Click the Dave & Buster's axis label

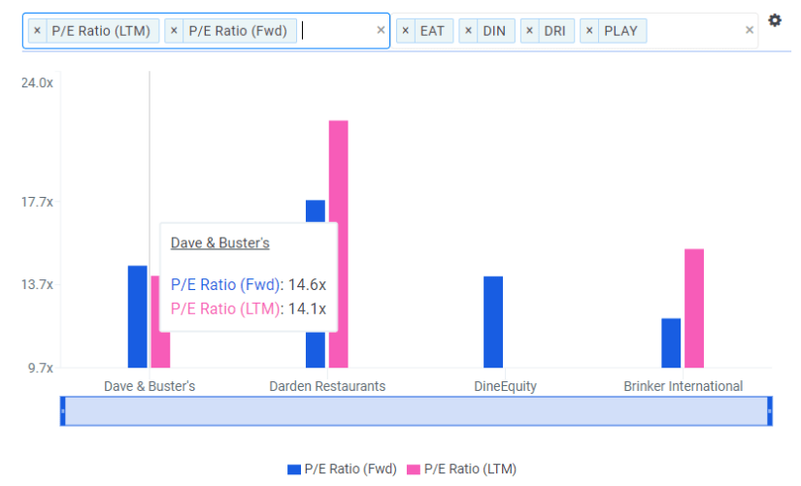tap(150, 386)
